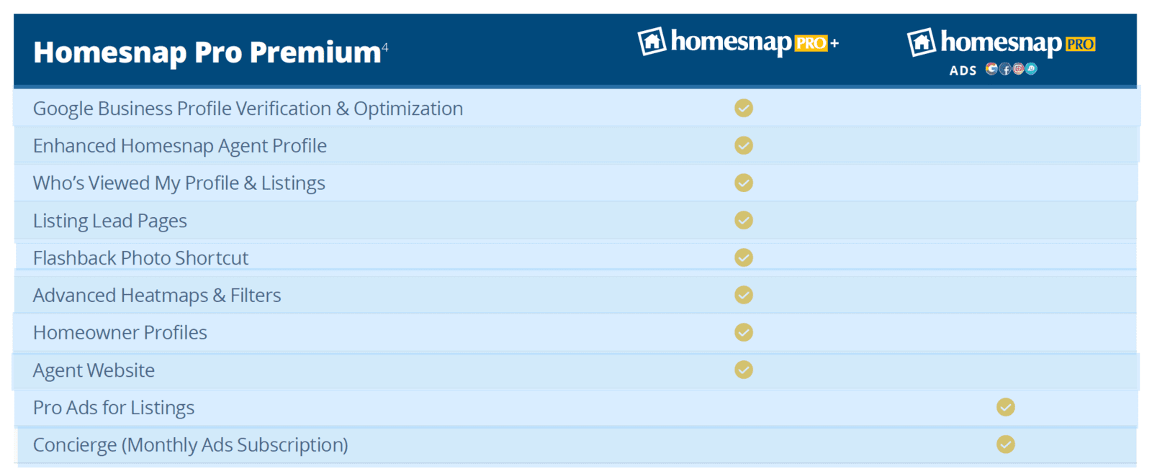Click the checkmark for Enhanced Homesnap Agent Profile
Viewport: 1152px width, 471px height.
[744, 145]
